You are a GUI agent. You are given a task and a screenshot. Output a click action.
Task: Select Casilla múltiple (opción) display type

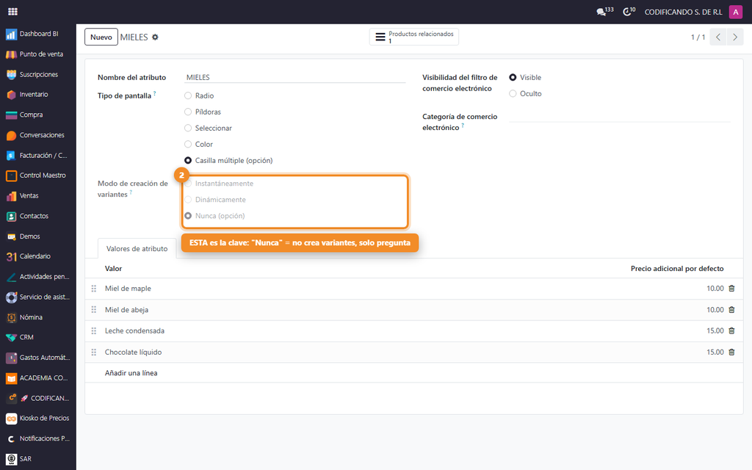[188, 160]
